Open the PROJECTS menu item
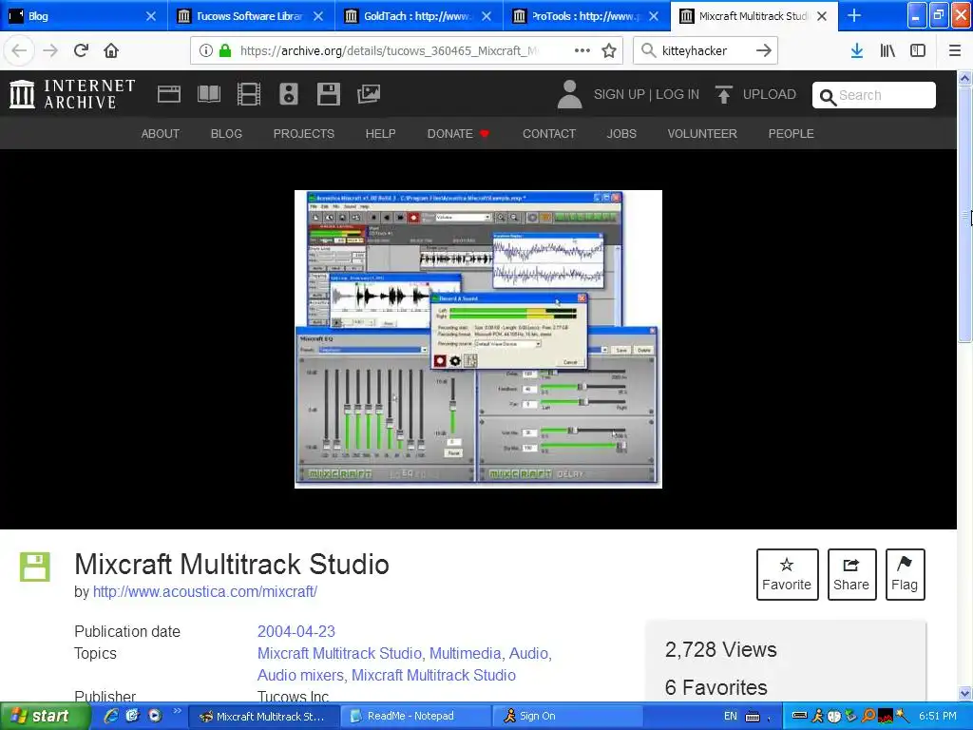The height and width of the screenshot is (730, 973). (303, 133)
